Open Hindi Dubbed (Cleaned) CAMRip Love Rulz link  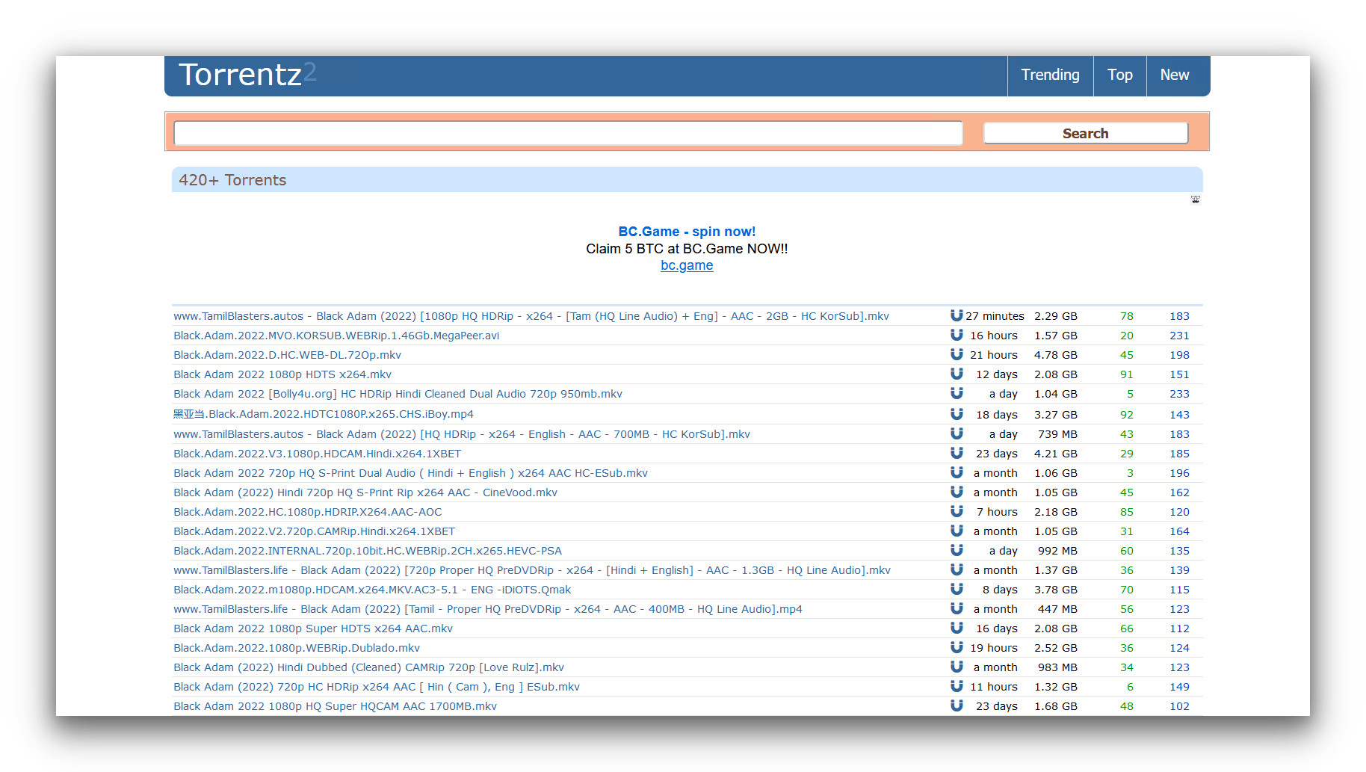(x=368, y=667)
